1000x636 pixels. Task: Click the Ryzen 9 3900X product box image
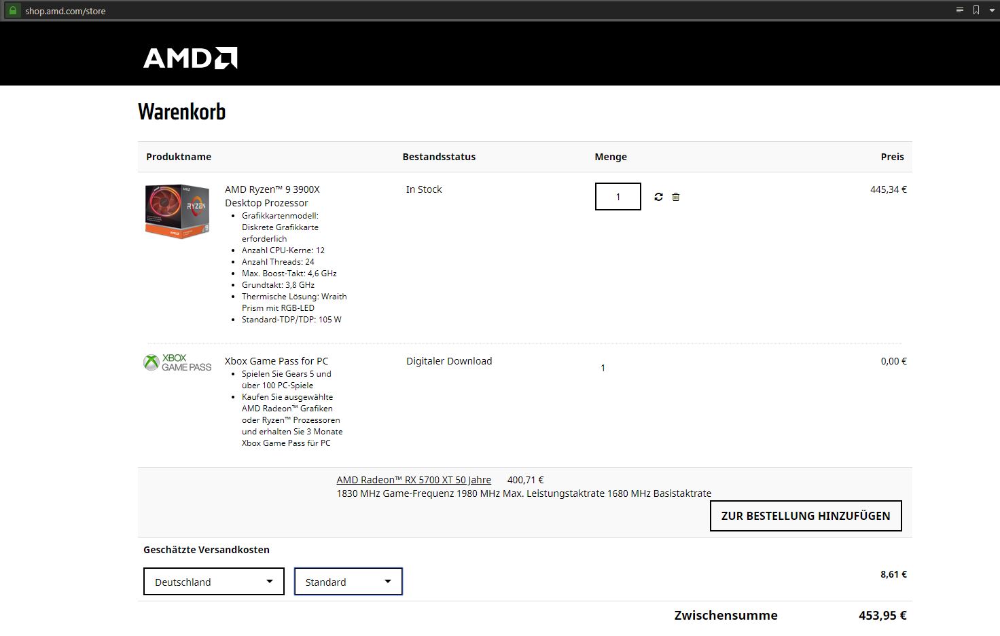point(177,211)
